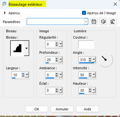The height and width of the screenshot is (117, 120).
Task: Increase Hauteur with the up arrow
Action: 90,89
